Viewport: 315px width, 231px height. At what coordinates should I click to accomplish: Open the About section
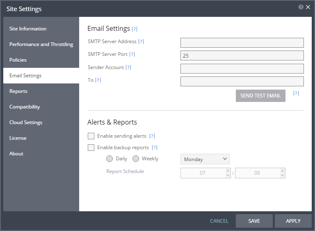[x=41, y=154]
